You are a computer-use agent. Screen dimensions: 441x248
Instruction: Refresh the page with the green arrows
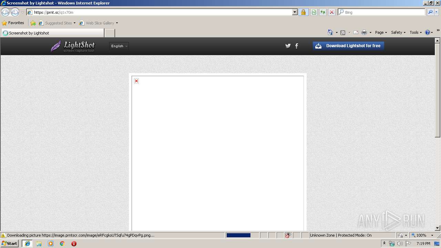tap(323, 12)
